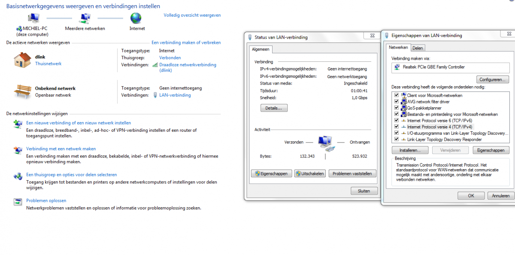The width and height of the screenshot is (515, 255).
Task: Open Volledig overzicht weergeven link
Action: click(192, 15)
